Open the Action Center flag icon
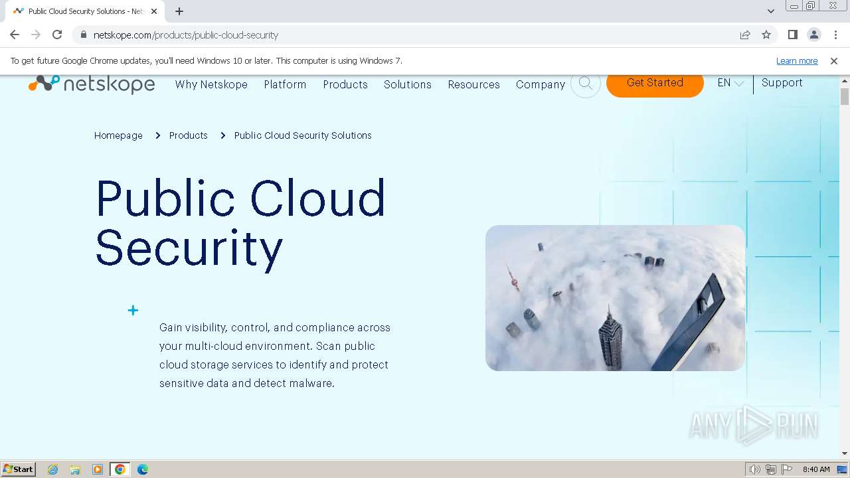This screenshot has width=850, height=478. (x=787, y=469)
